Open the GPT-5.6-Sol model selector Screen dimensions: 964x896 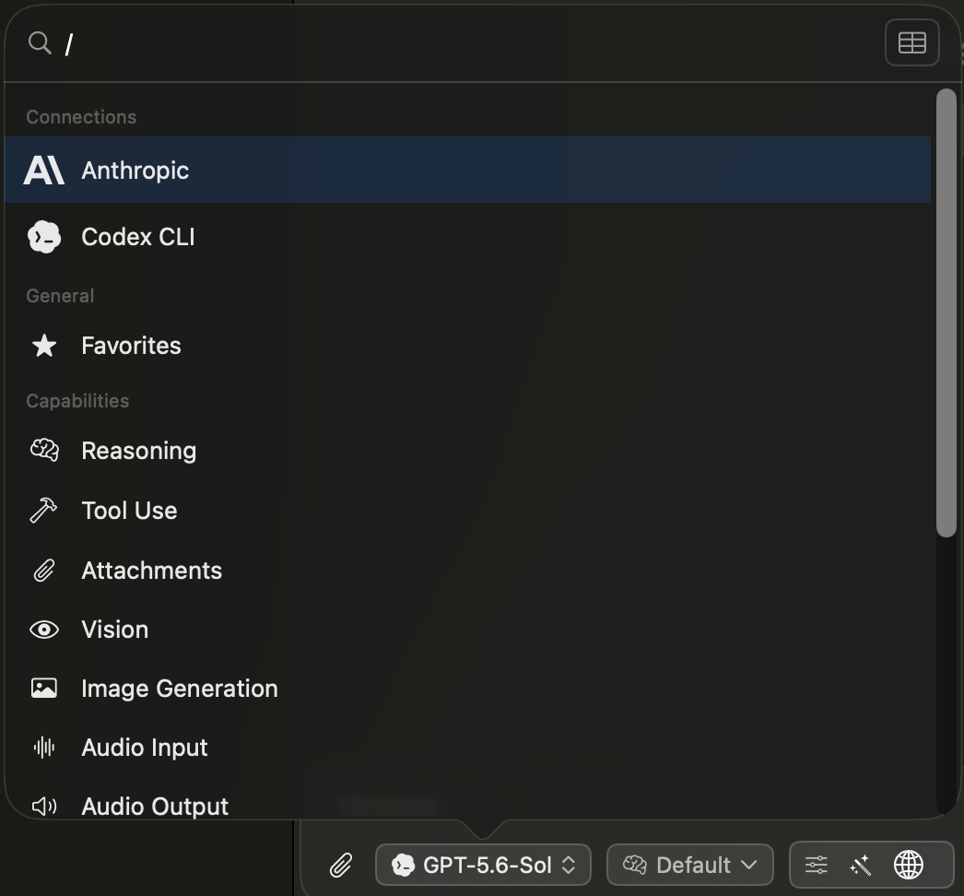(483, 865)
